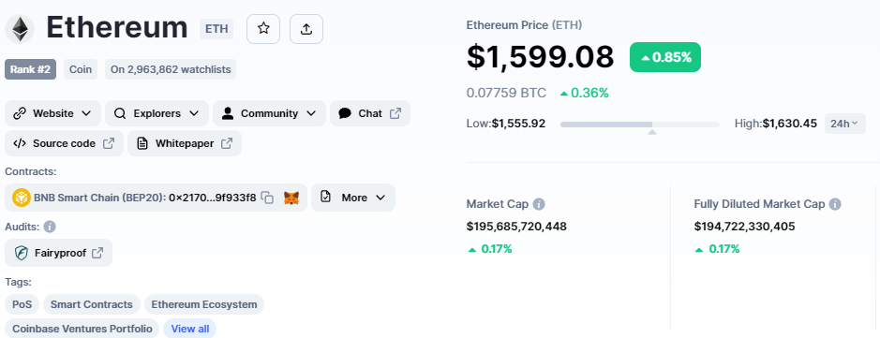Click the Audits info icon

[x=50, y=227]
